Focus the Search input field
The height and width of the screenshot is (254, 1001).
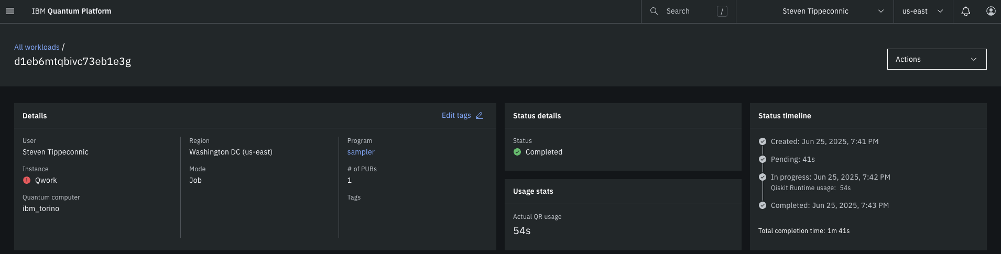pos(688,11)
